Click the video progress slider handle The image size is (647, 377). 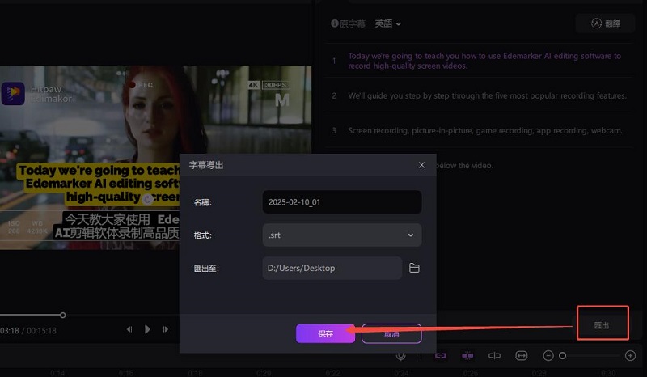point(63,315)
